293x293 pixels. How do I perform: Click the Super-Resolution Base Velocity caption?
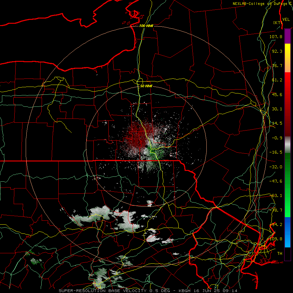pyautogui.click(x=148, y=291)
